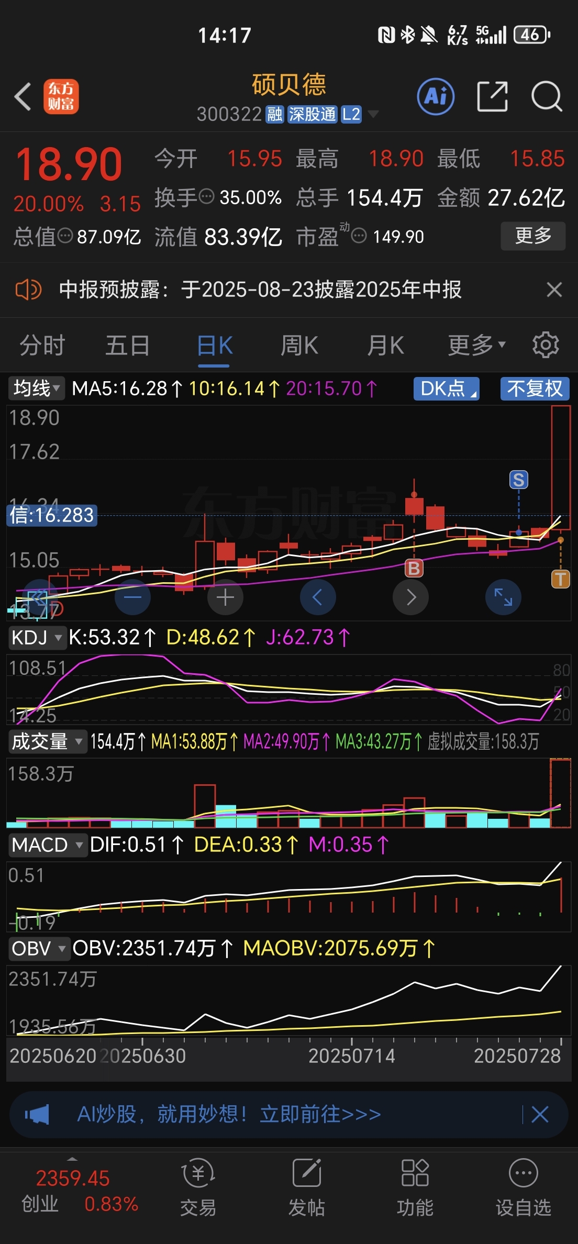Open 成交量 indicator dropdown

click(47, 742)
